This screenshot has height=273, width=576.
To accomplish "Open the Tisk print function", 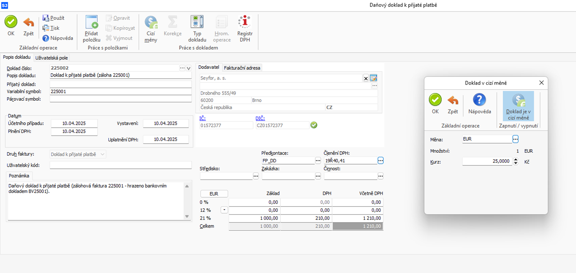I will coord(51,28).
